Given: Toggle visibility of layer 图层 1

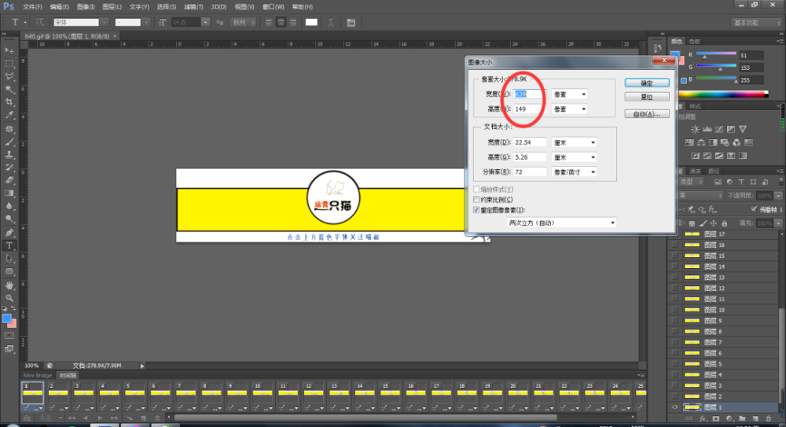Looking at the screenshot, I should [x=674, y=407].
